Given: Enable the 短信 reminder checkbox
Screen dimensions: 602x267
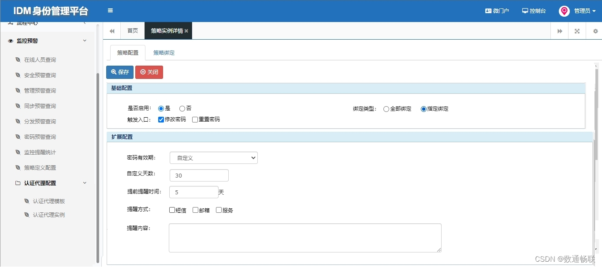Looking at the screenshot, I should click(172, 210).
